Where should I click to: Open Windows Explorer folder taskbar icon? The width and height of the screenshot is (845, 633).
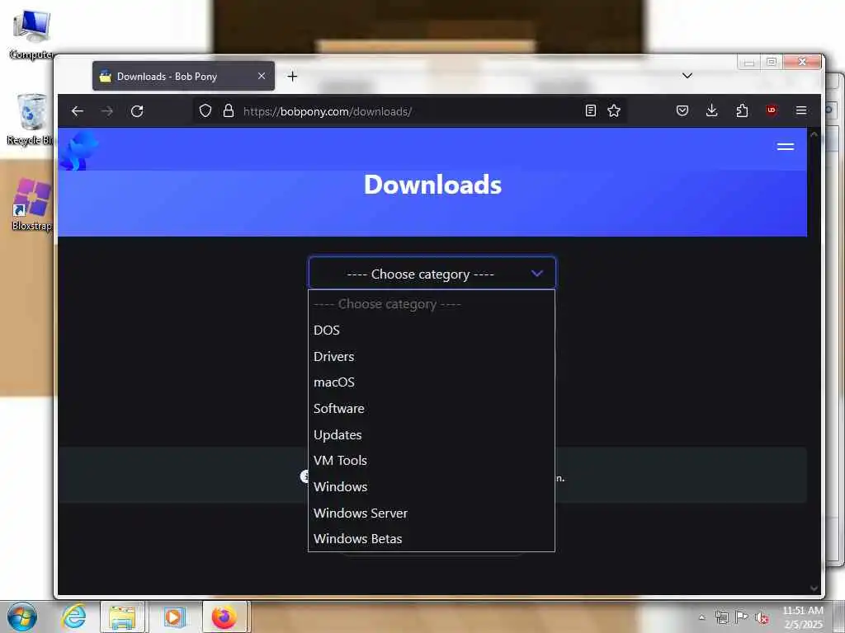122,617
